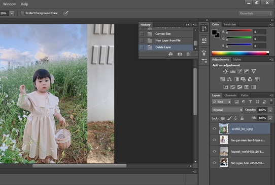This screenshot has height=185, width=275.
Task: Create new document from current history state
Action: [x=170, y=54]
